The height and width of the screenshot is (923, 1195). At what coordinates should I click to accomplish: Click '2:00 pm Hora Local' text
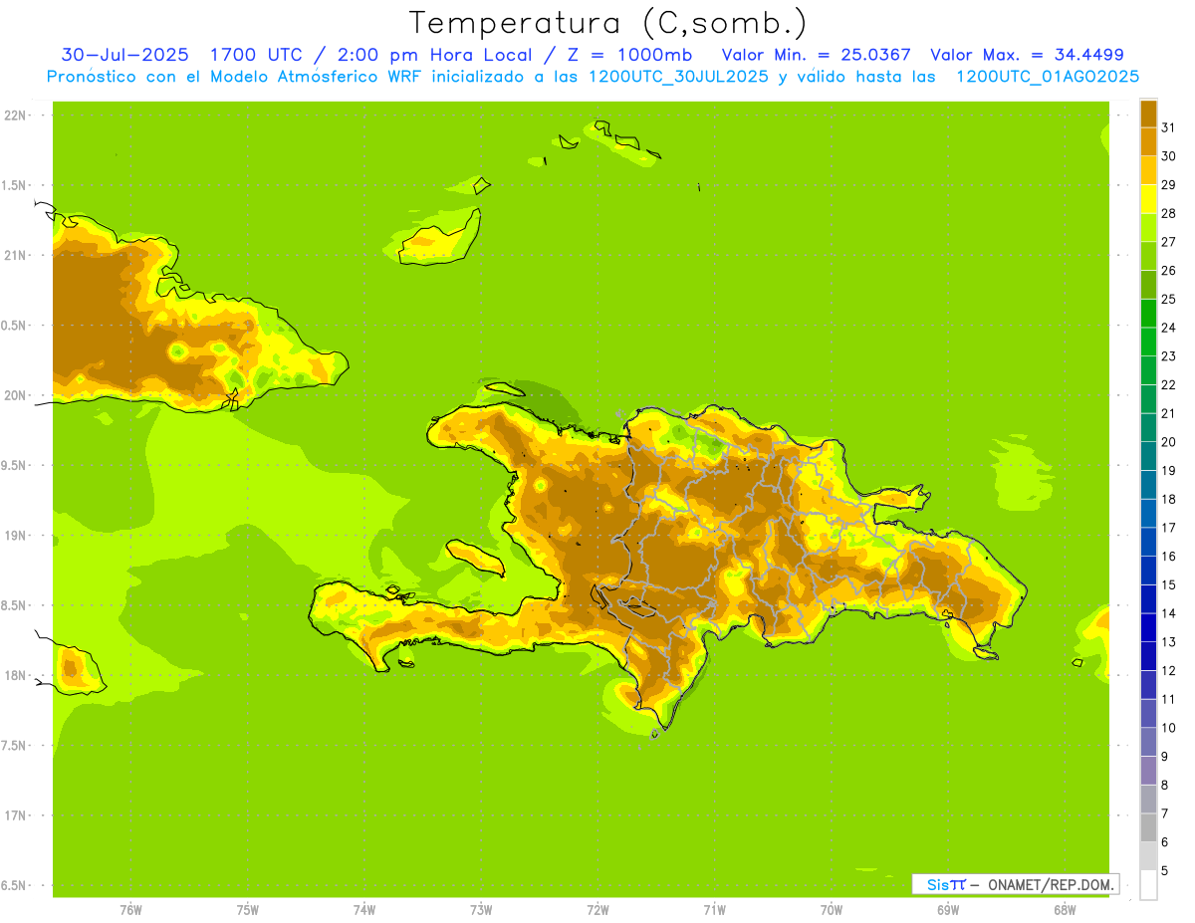point(432,55)
